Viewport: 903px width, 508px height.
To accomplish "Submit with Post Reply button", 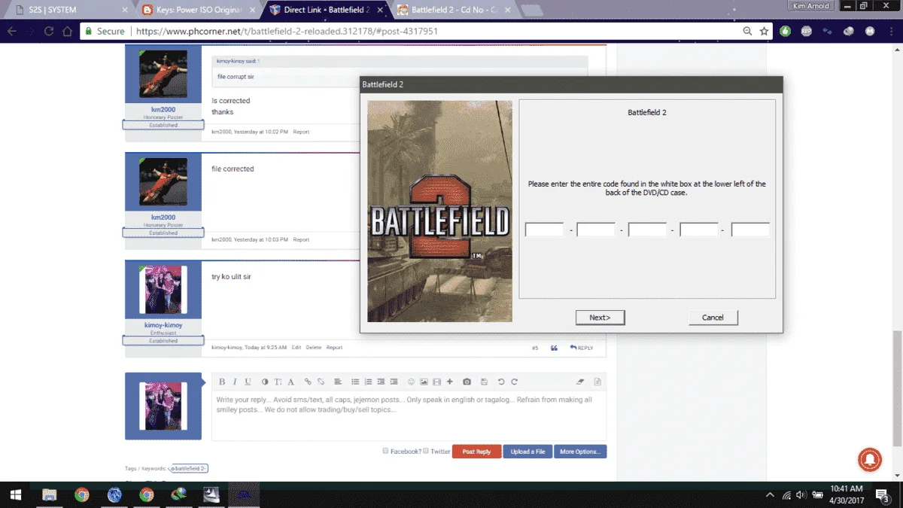I will click(x=476, y=452).
